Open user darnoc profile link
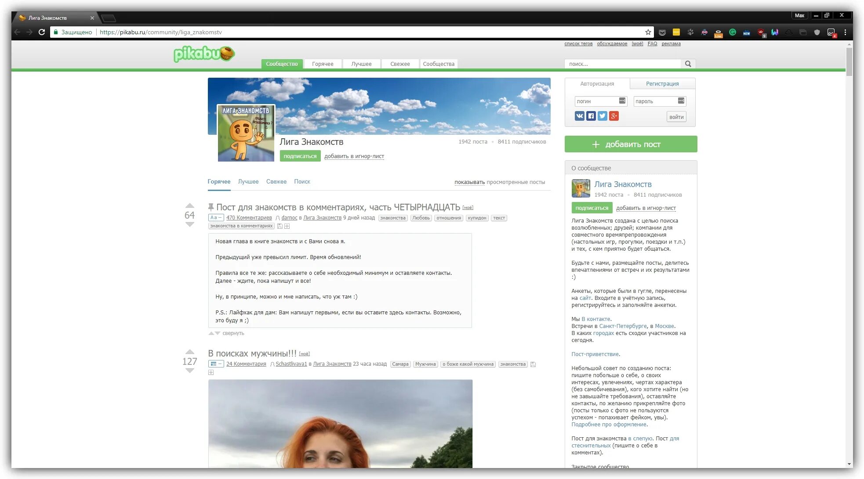 289,218
